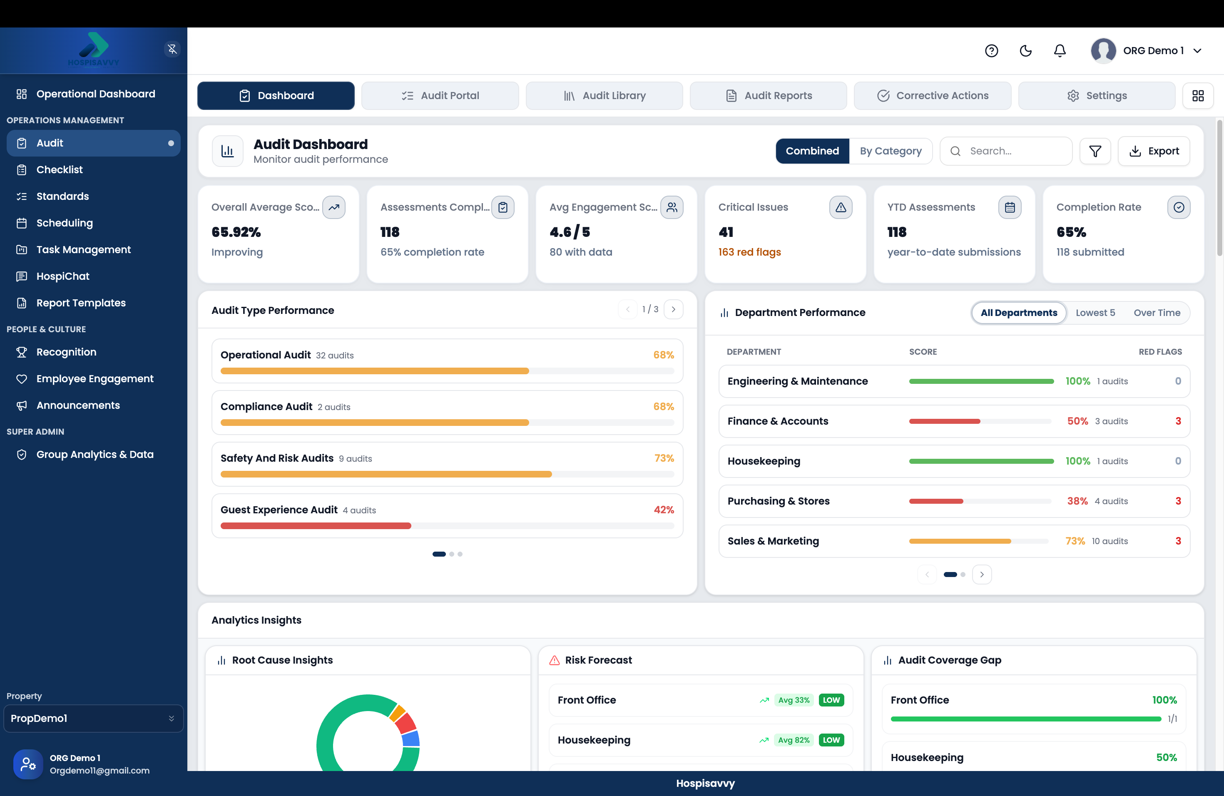
Task: Switch to the Dashboard tab
Action: [276, 96]
